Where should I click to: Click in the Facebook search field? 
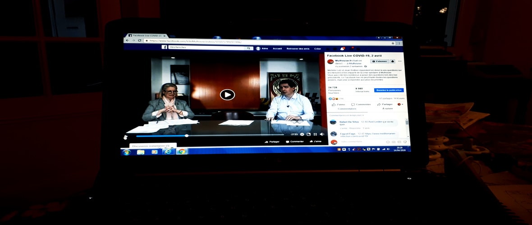click(x=206, y=48)
